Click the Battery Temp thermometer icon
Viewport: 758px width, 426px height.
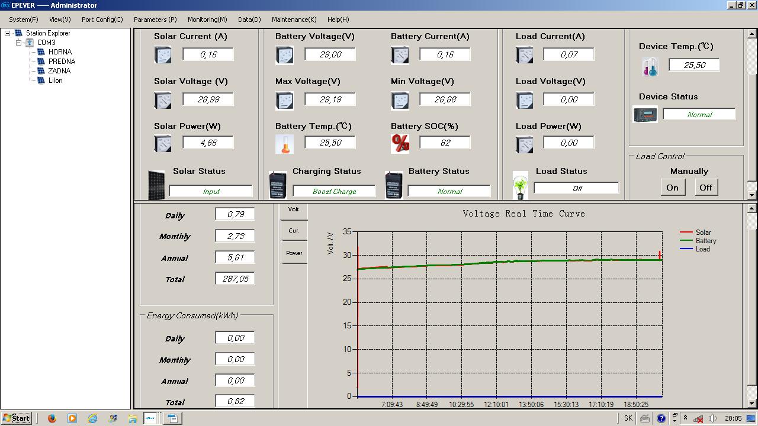click(284, 144)
